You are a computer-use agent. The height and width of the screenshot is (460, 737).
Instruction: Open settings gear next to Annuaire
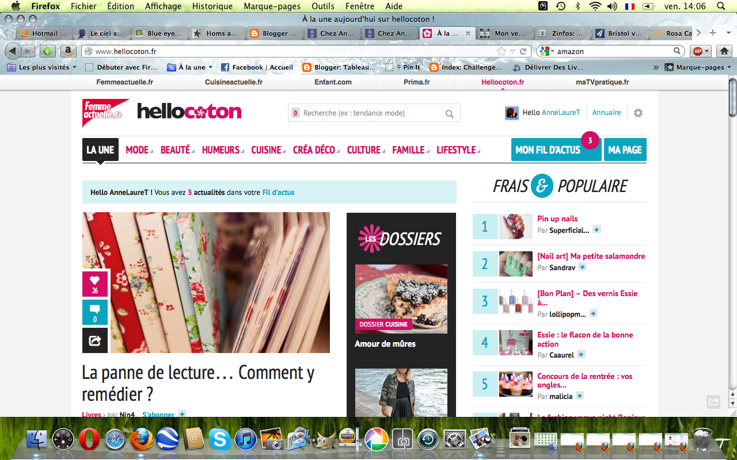(x=638, y=113)
